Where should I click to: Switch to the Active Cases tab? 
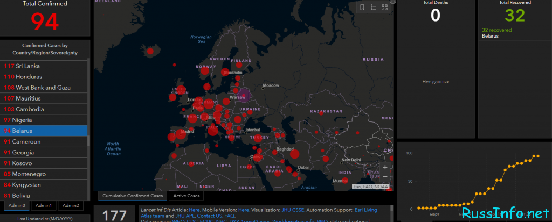(x=186, y=196)
